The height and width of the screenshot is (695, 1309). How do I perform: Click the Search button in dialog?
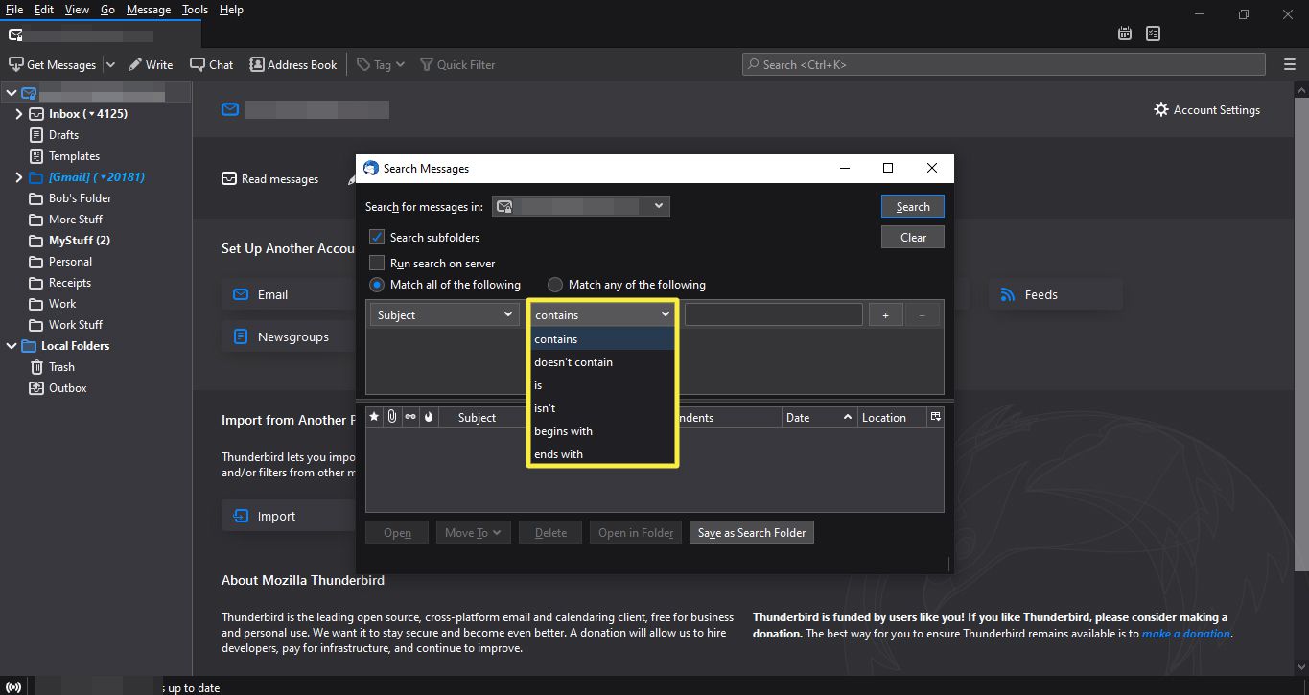(x=913, y=207)
